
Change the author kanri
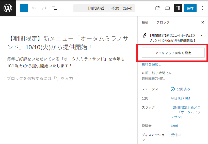click(x=174, y=126)
